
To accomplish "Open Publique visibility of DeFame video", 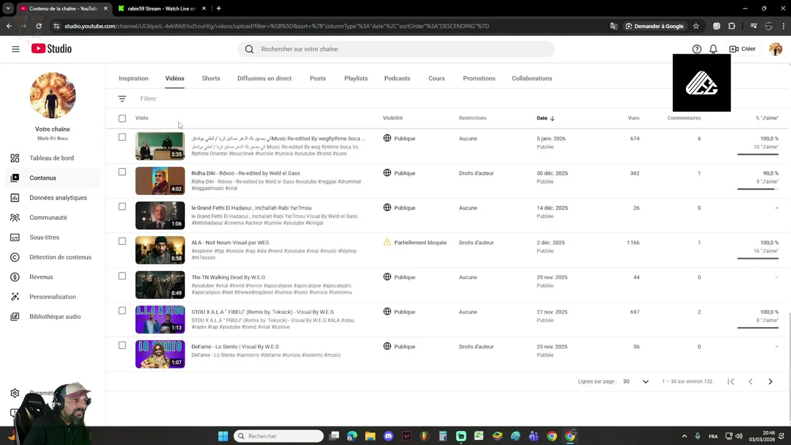I will click(x=399, y=347).
